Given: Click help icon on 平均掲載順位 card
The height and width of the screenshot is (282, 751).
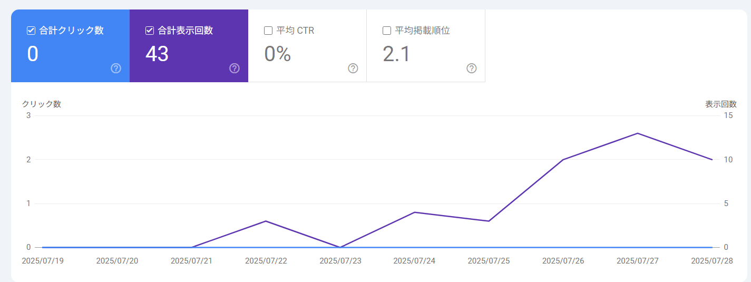Looking at the screenshot, I should pyautogui.click(x=472, y=69).
